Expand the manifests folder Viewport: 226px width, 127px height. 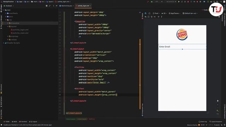click(x=6, y=13)
